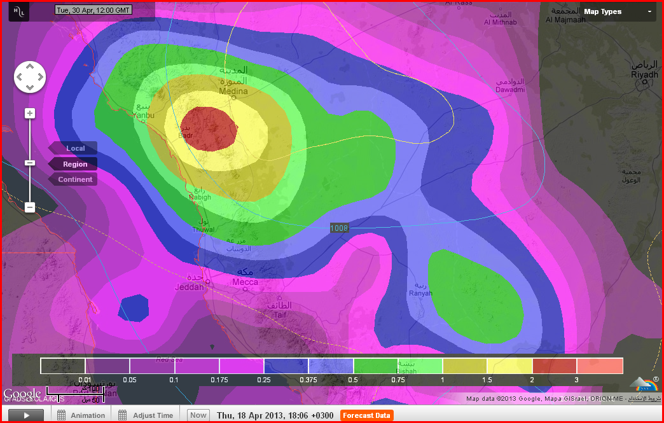Image resolution: width=664 pixels, height=423 pixels.
Task: Select the Local zoom level
Action: [73, 148]
